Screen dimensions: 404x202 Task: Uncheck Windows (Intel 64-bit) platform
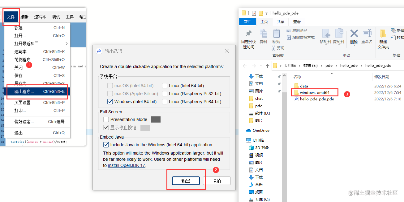[110, 102]
